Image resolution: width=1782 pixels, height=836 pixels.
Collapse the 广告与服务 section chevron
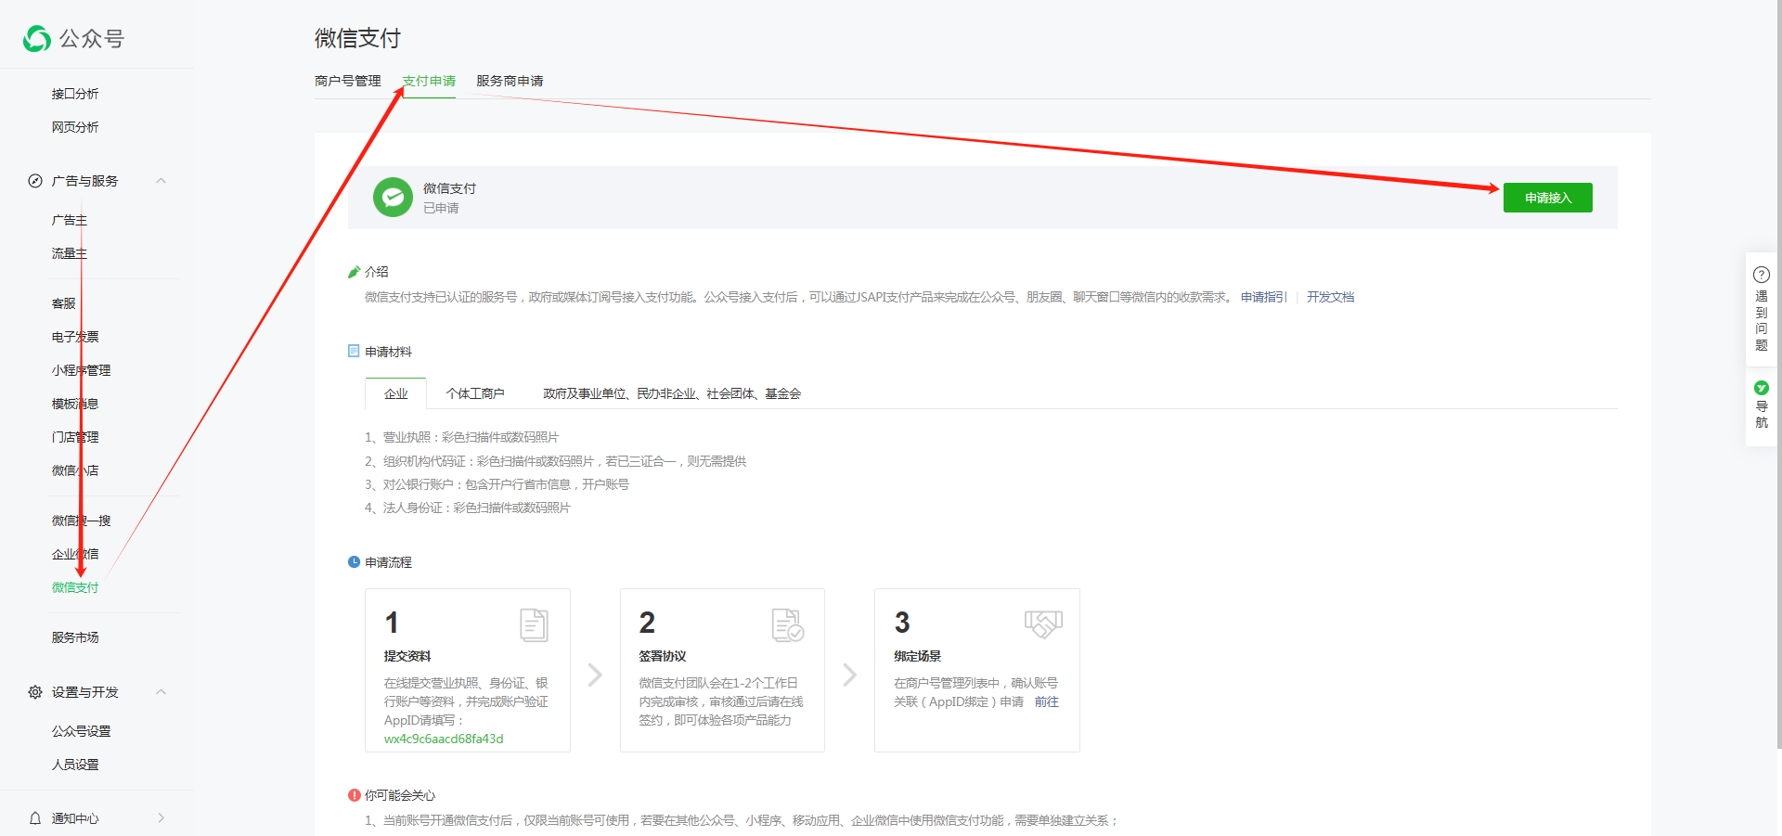point(161,181)
